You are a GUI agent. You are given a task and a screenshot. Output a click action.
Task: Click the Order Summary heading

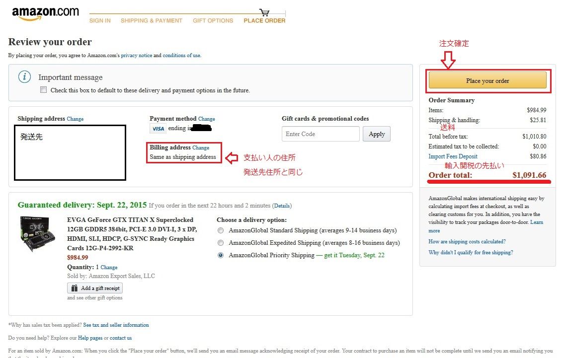click(452, 100)
